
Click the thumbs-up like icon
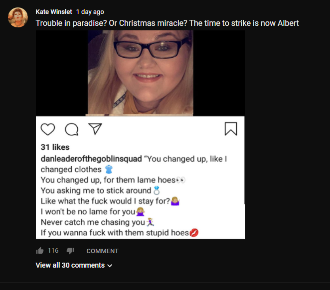tap(39, 251)
